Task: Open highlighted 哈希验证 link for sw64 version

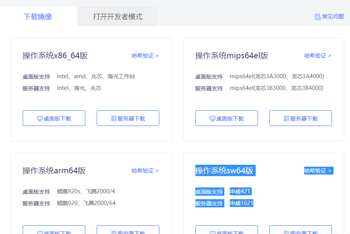Action: point(318,171)
